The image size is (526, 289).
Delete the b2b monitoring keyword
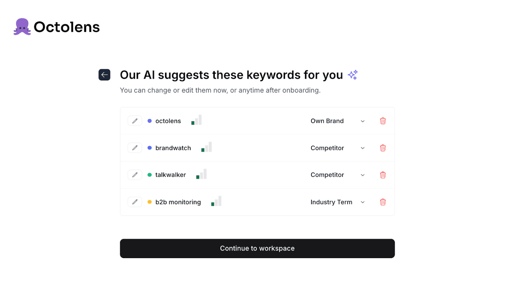tap(383, 202)
